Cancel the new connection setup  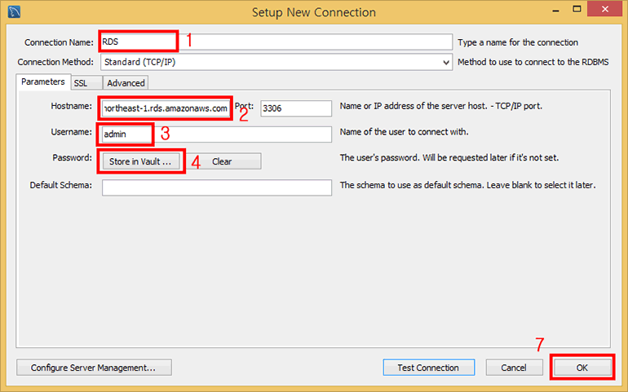point(514,368)
